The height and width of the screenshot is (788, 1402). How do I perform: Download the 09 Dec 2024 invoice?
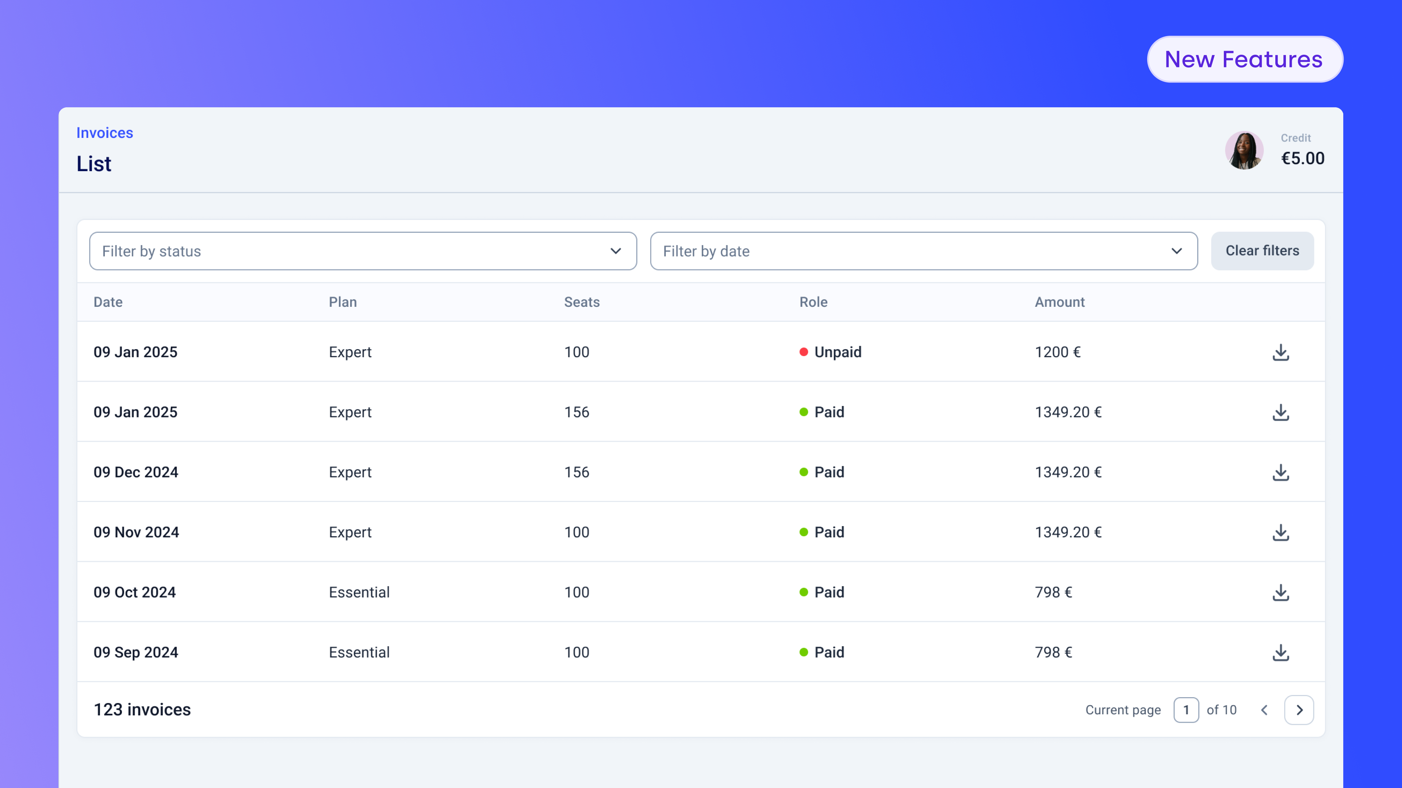[1281, 472]
